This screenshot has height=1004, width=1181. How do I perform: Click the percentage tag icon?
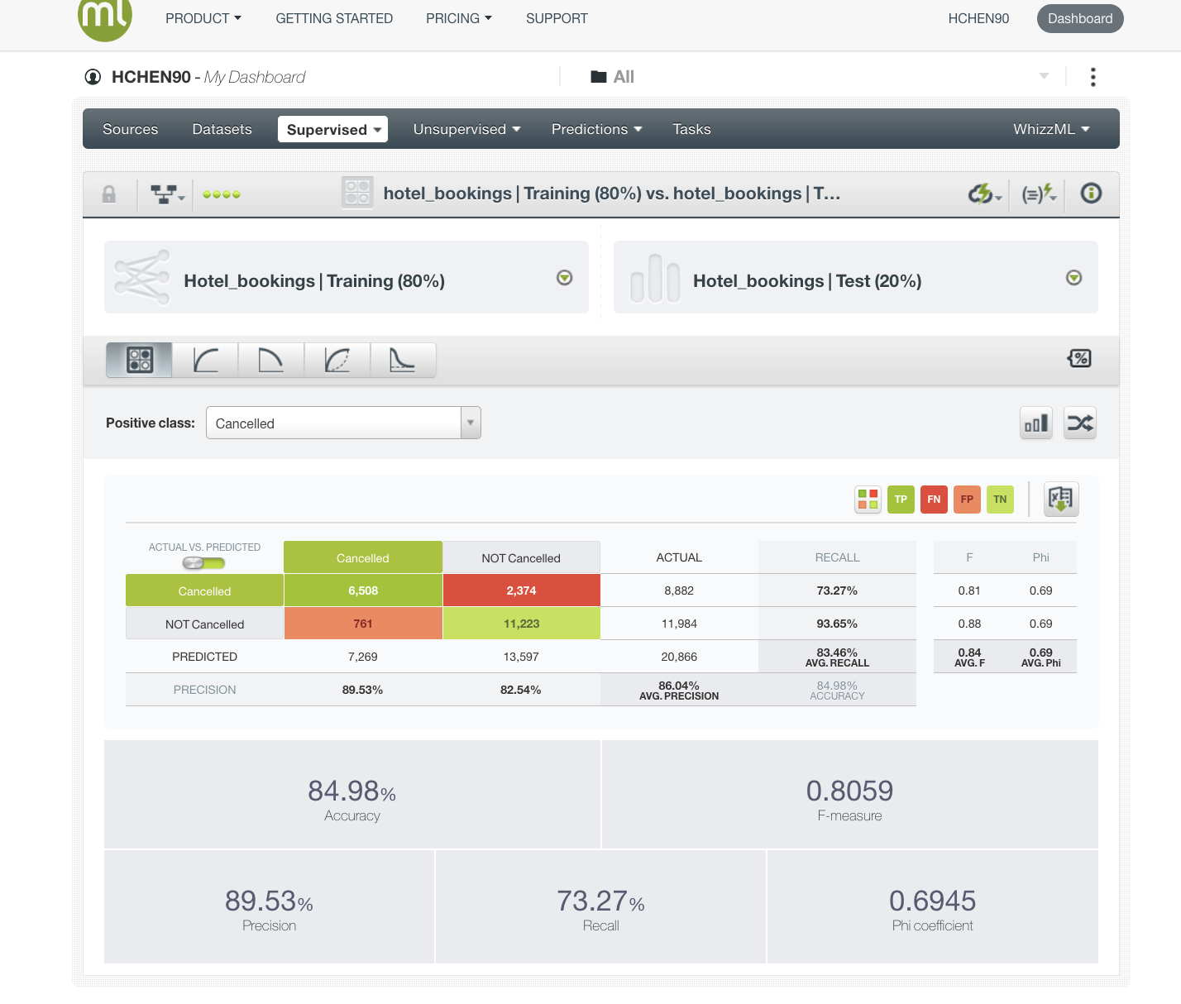(1079, 358)
